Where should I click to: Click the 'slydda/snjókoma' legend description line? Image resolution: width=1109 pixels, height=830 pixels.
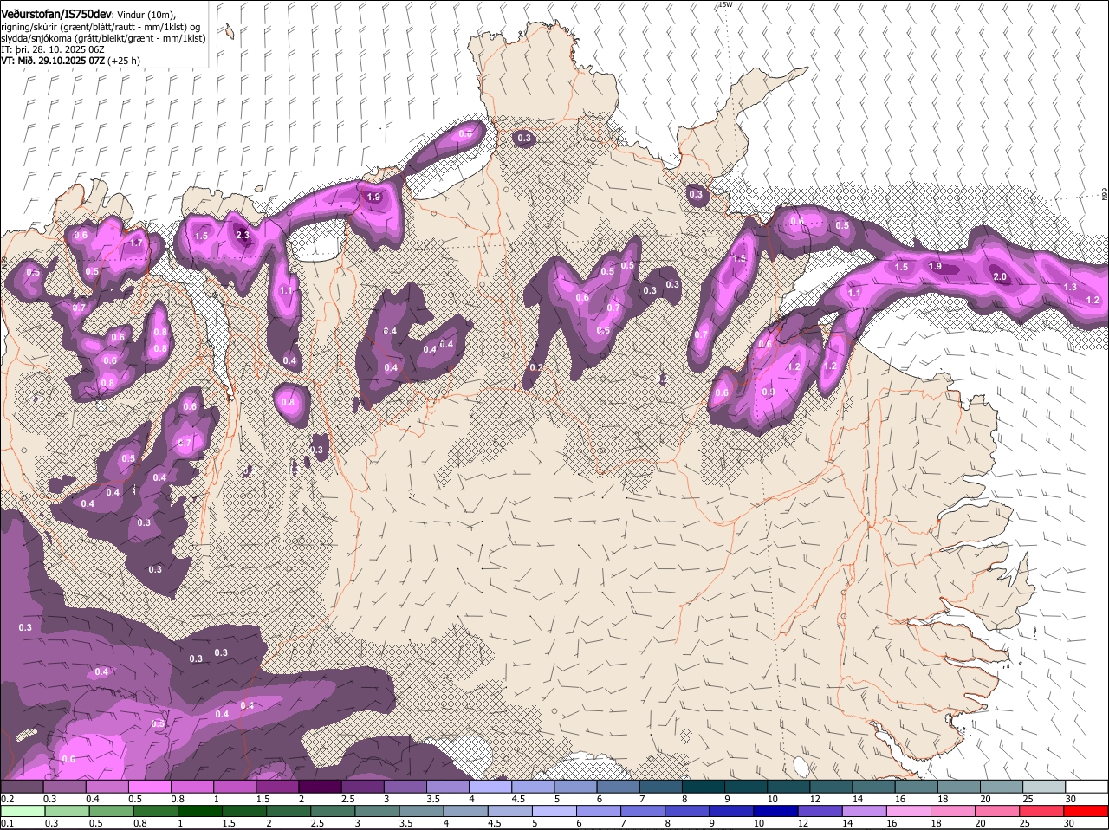pos(102,38)
